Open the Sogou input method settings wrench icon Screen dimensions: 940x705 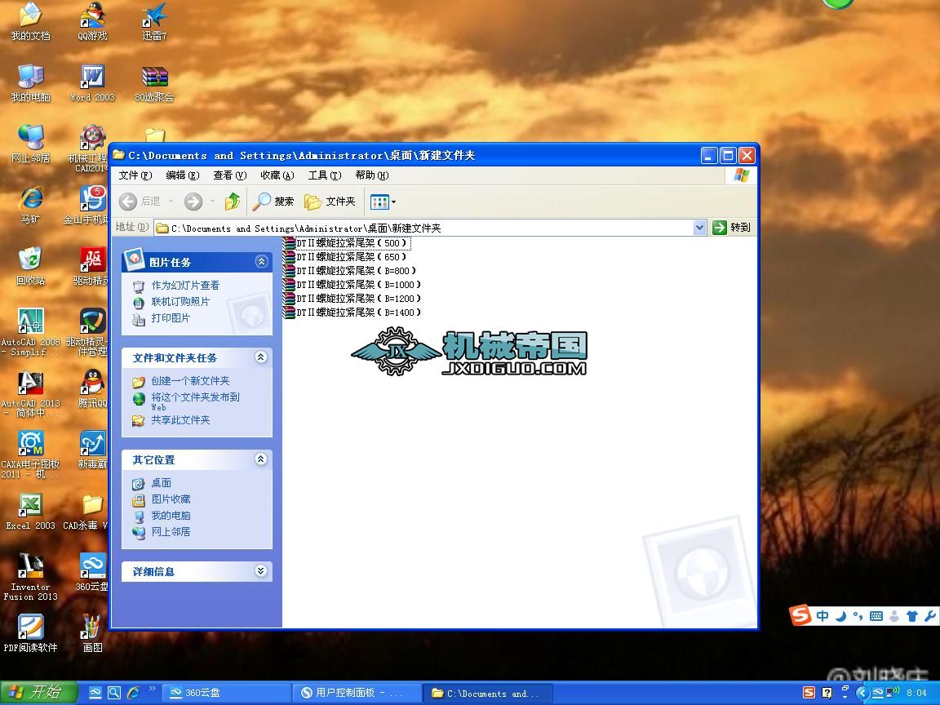point(929,615)
